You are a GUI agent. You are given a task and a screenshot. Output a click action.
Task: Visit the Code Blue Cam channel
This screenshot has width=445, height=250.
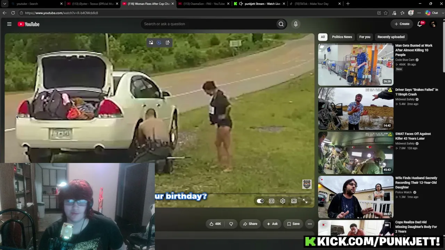(x=405, y=60)
